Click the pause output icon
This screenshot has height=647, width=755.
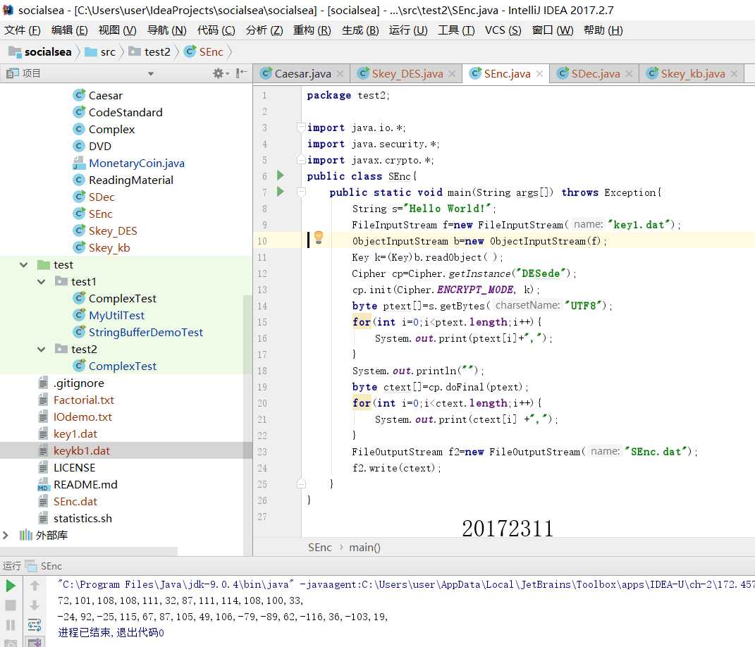tap(11, 625)
